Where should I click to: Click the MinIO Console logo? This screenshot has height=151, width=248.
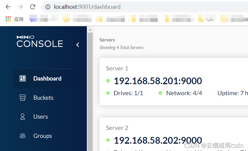[x=40, y=41]
